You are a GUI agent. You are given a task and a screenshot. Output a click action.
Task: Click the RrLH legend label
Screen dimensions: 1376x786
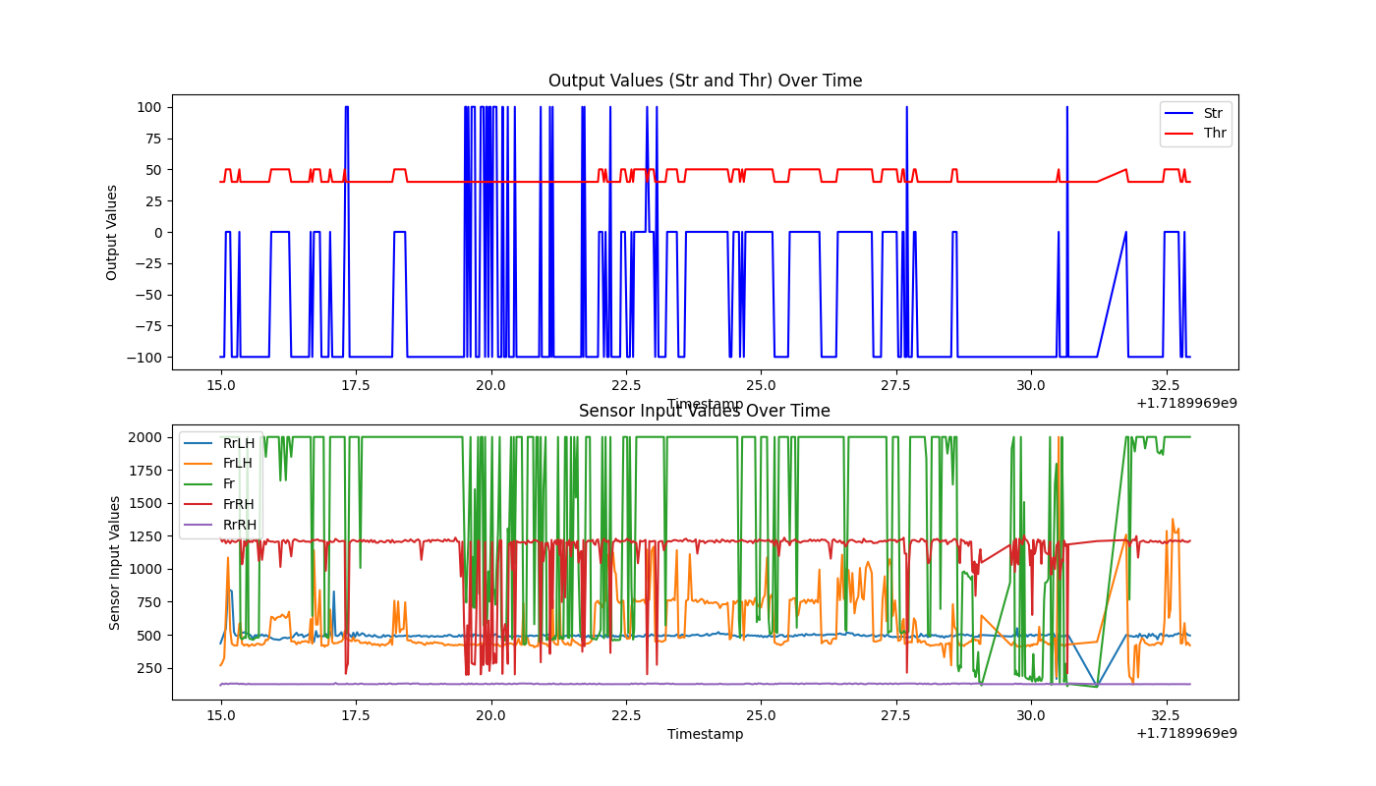pyautogui.click(x=239, y=443)
